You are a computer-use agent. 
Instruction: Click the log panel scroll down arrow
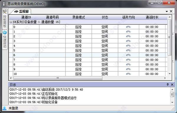coord(172,102)
